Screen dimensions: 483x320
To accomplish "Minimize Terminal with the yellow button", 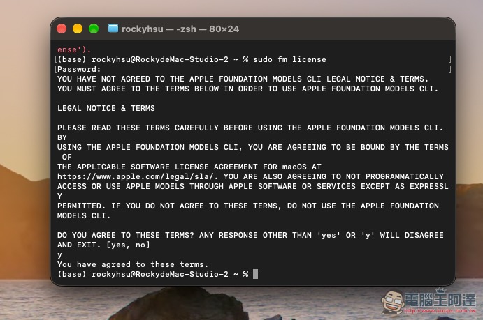I will tap(78, 29).
